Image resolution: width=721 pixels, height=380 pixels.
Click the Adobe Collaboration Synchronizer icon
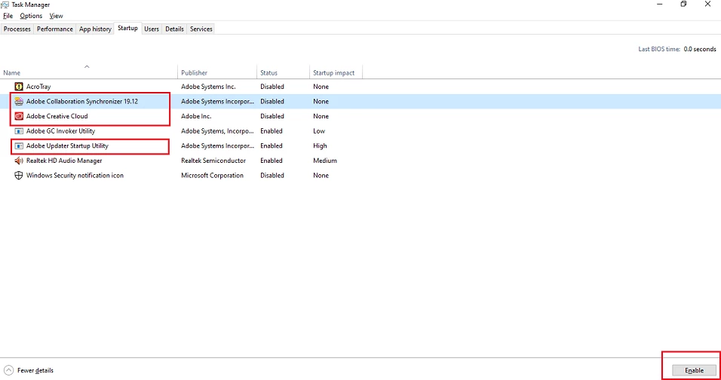[x=19, y=102]
